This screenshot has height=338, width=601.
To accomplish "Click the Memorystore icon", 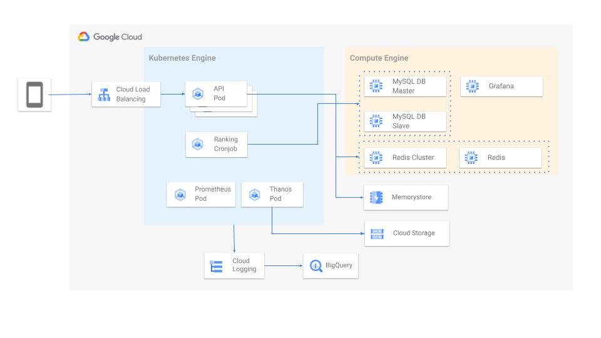I will [376, 197].
